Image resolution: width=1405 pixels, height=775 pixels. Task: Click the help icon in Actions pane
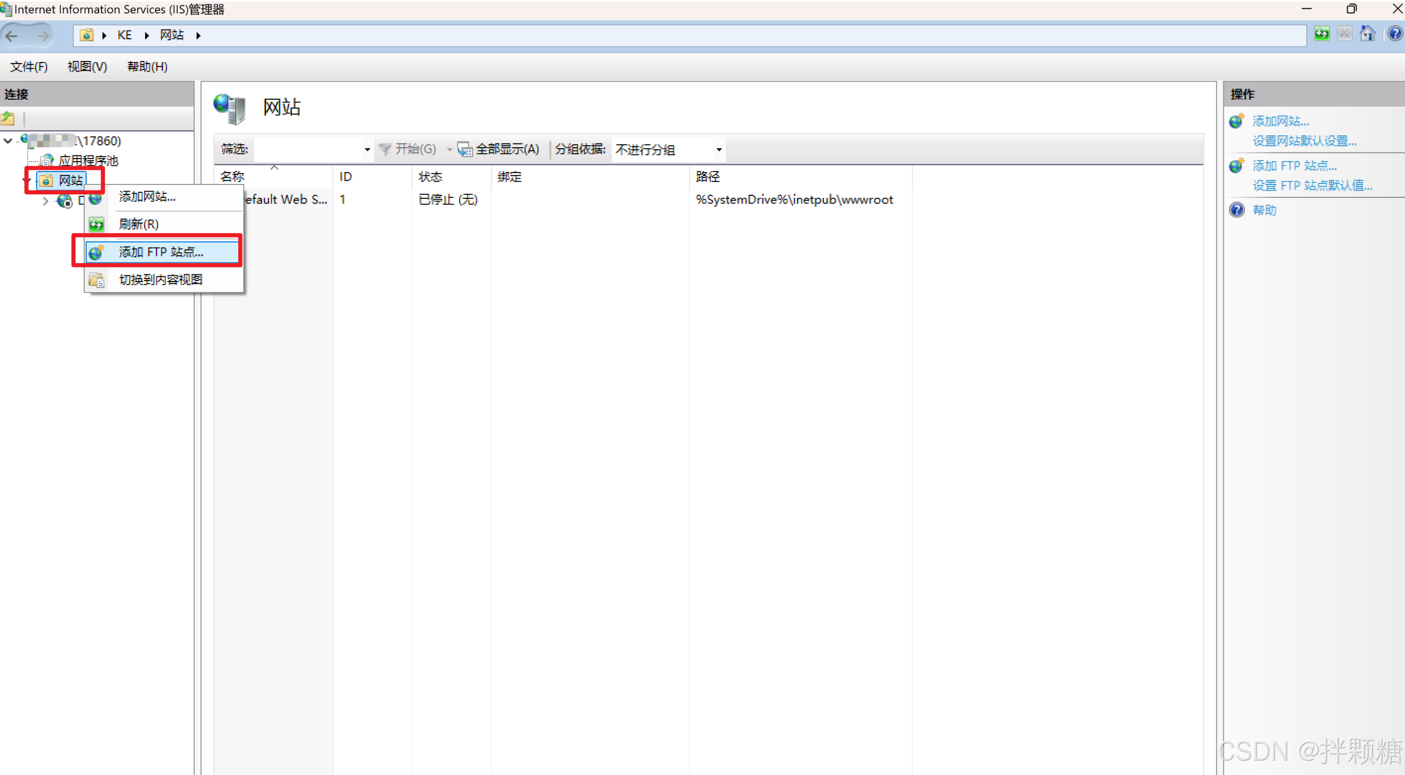1237,210
